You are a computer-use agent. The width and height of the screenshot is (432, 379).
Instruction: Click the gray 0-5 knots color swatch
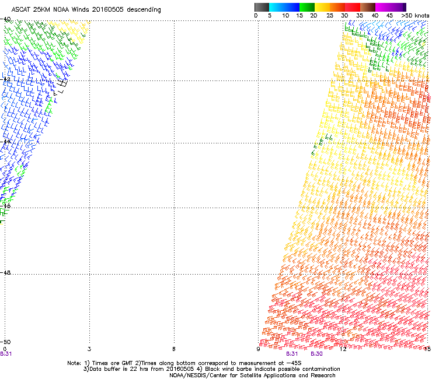coord(262,7)
